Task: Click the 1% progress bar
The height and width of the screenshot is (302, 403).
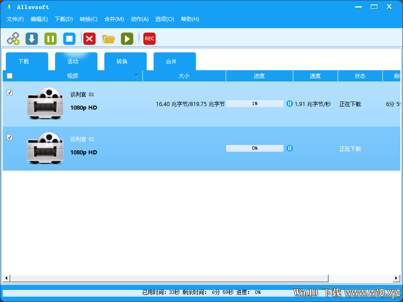Action: point(255,103)
